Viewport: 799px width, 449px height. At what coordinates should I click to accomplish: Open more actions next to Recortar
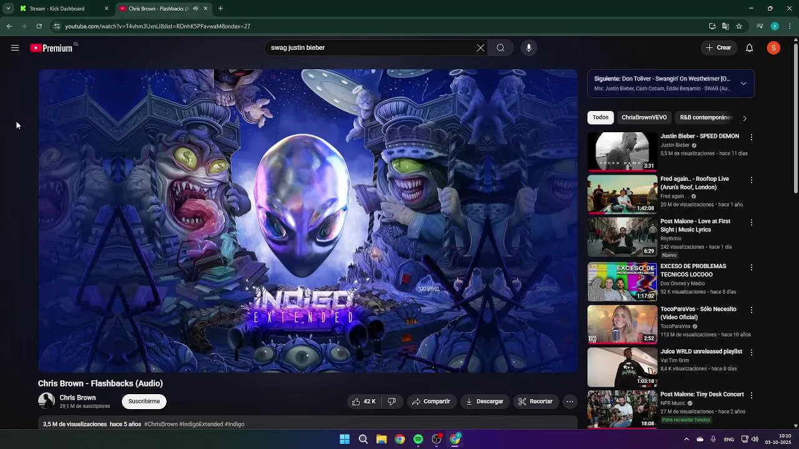point(570,402)
